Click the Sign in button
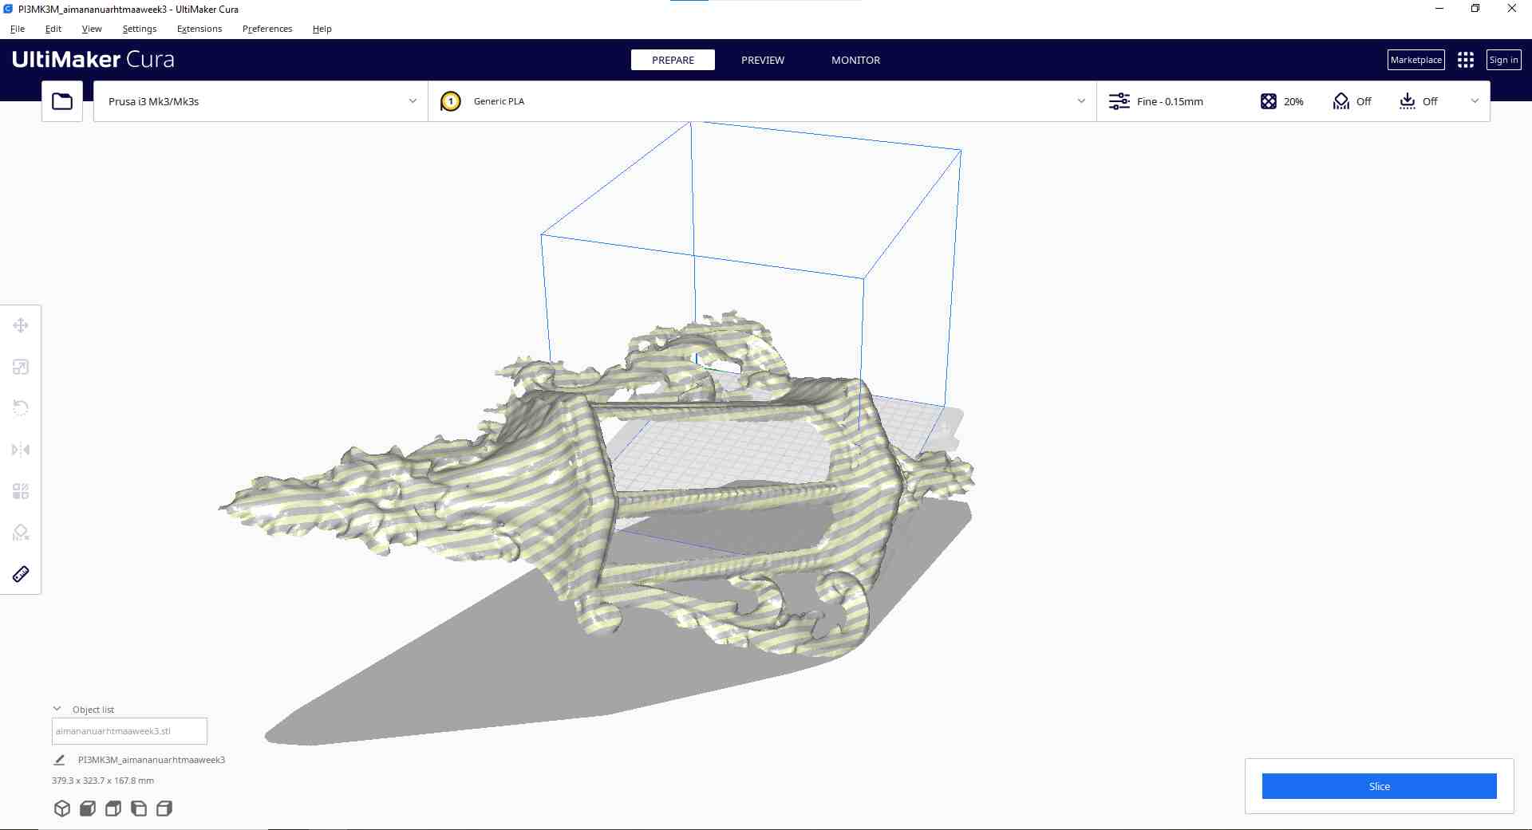The image size is (1532, 830). (x=1504, y=60)
